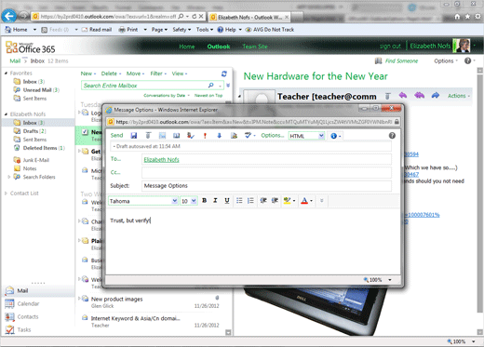Open the Options... link in compose toolbar

coord(273,136)
